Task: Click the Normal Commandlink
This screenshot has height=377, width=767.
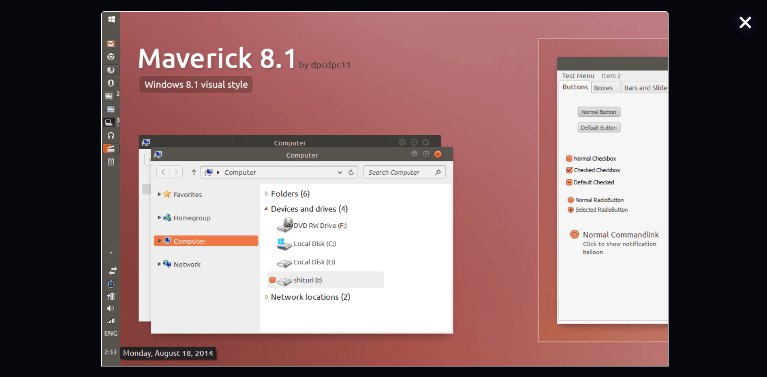Action: [x=615, y=242]
